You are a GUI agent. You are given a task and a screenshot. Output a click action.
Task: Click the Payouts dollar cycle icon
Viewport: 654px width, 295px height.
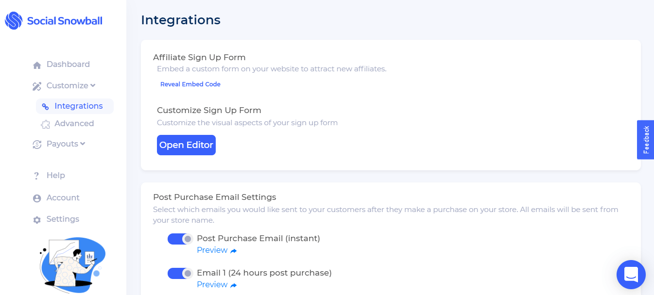coord(37,144)
